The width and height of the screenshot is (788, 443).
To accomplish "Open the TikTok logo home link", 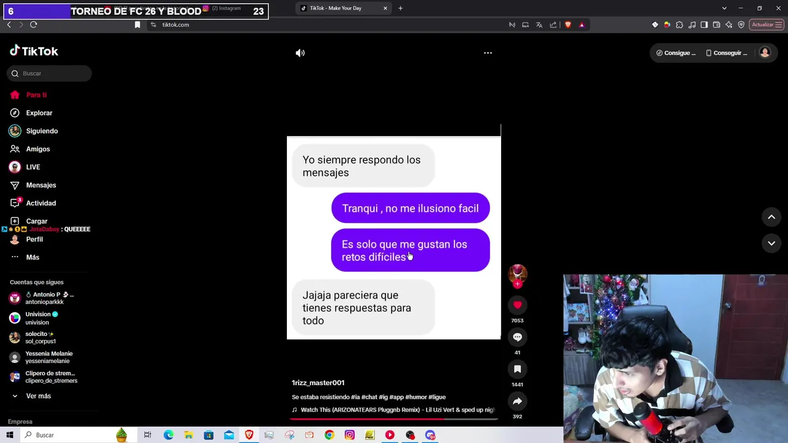I will click(34, 51).
